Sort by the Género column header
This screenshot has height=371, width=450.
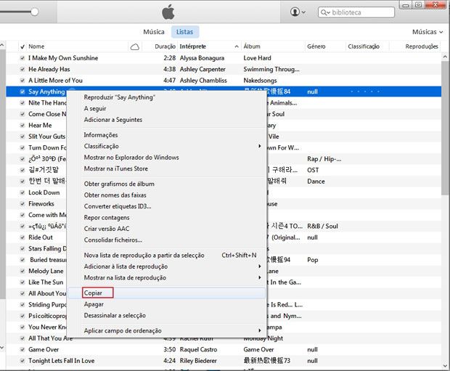[x=316, y=46]
